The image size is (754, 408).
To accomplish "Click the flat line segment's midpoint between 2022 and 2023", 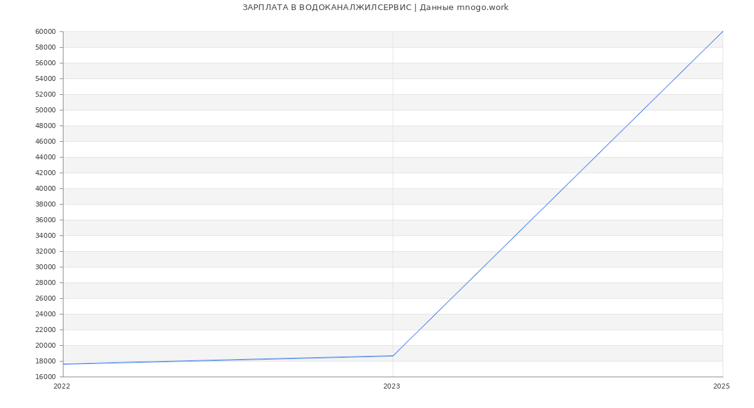I will (228, 360).
